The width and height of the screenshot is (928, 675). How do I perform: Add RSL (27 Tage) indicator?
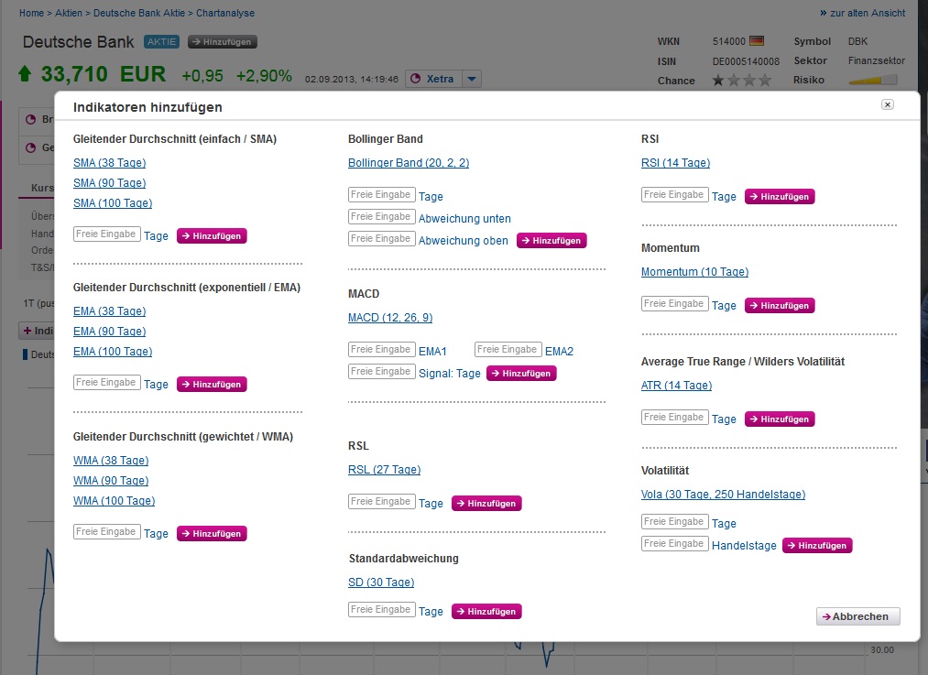pyautogui.click(x=384, y=470)
